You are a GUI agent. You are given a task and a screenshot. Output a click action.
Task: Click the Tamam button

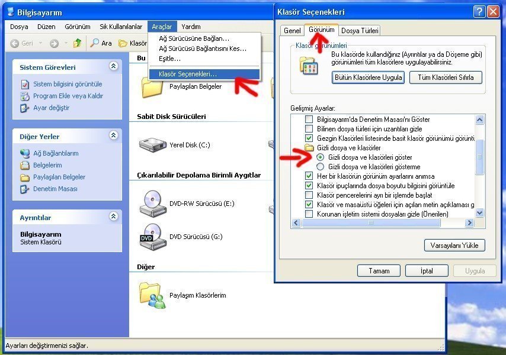pos(379,271)
